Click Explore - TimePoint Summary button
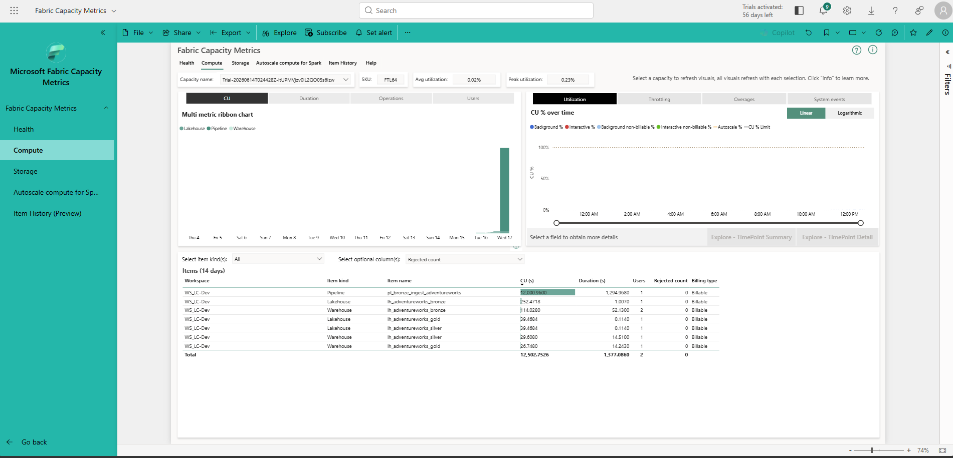Screen dimensions: 953x458 click(x=751, y=237)
